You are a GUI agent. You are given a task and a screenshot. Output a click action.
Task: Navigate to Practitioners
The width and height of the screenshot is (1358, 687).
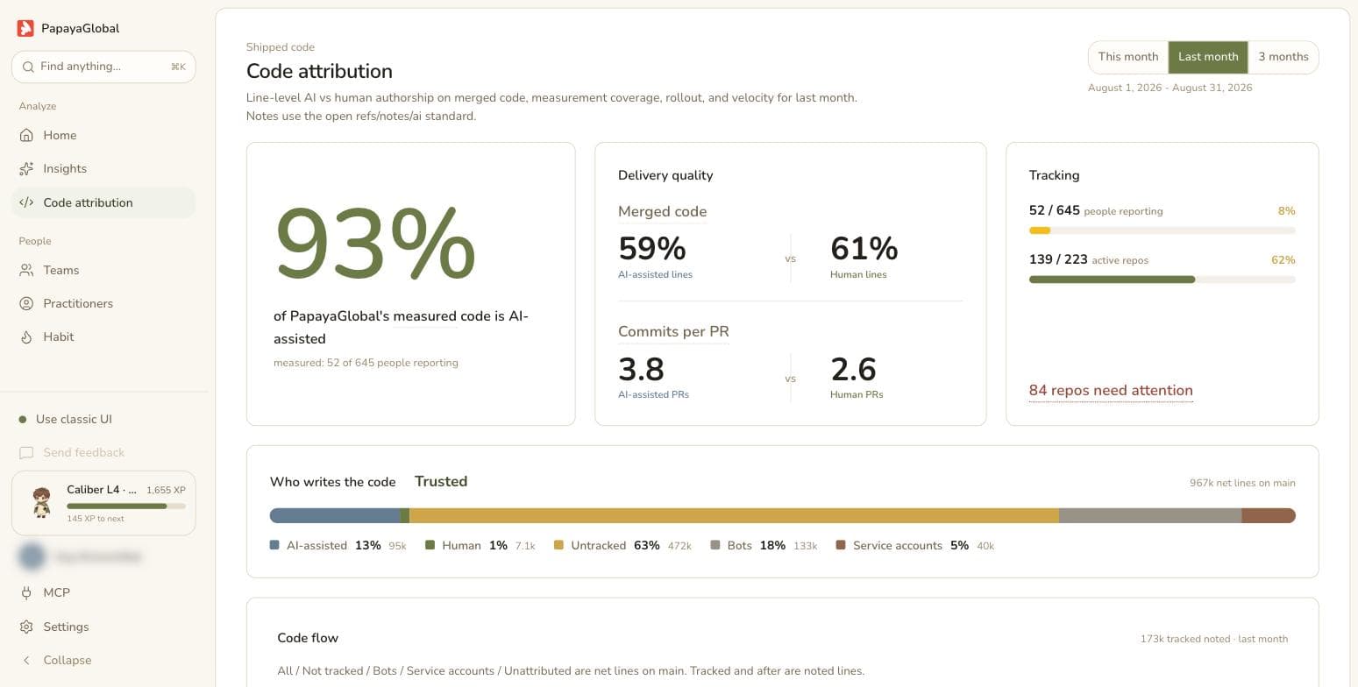pyautogui.click(x=103, y=303)
